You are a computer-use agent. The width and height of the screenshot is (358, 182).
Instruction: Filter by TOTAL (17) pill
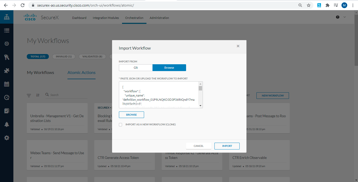click(38, 56)
